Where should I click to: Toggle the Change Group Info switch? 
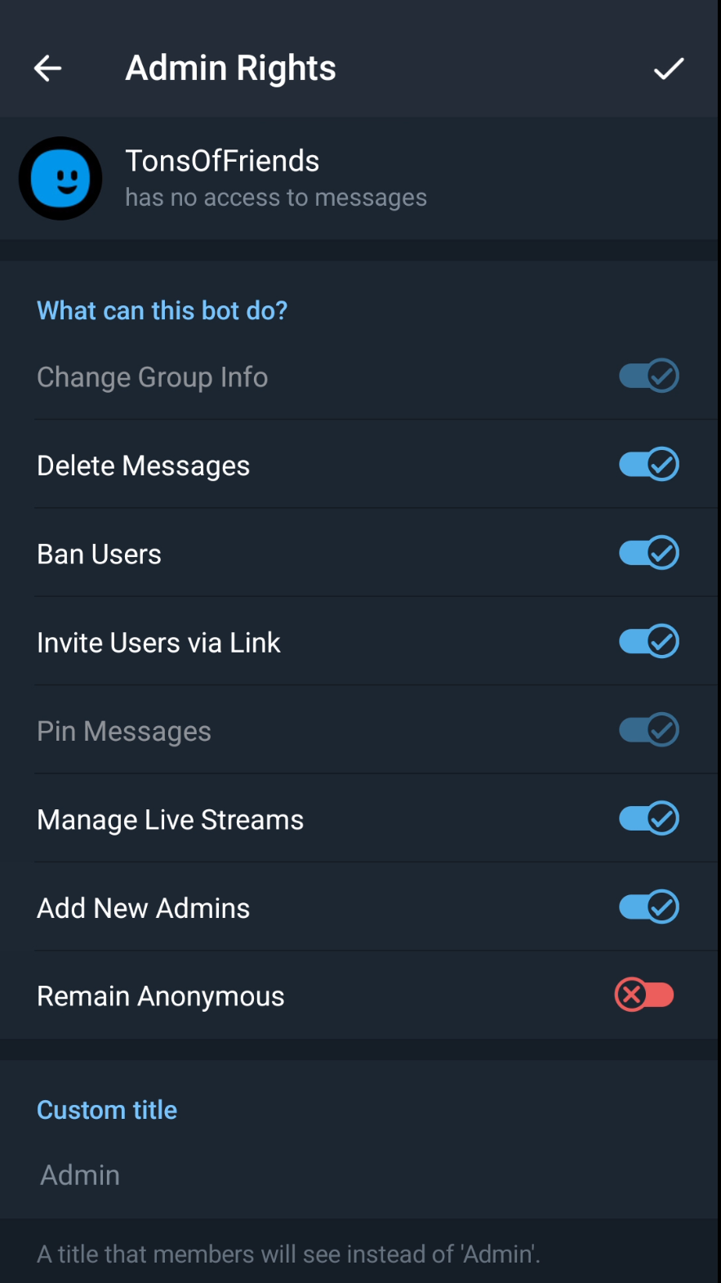pos(648,376)
